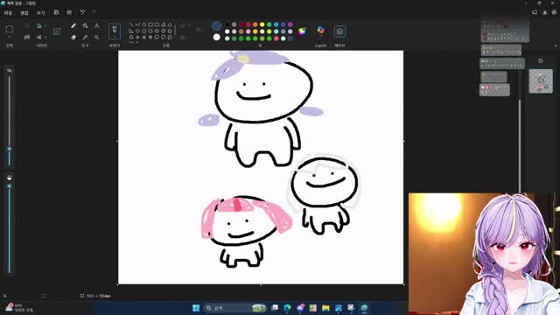Screen dimensions: 560x315
Task: Open the Copilot button
Action: [x=321, y=31]
